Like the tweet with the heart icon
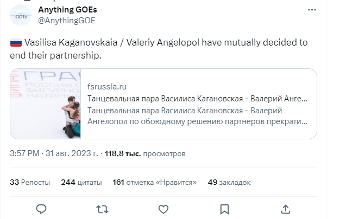Screen dimensions: 340x219 [x=162, y=209]
